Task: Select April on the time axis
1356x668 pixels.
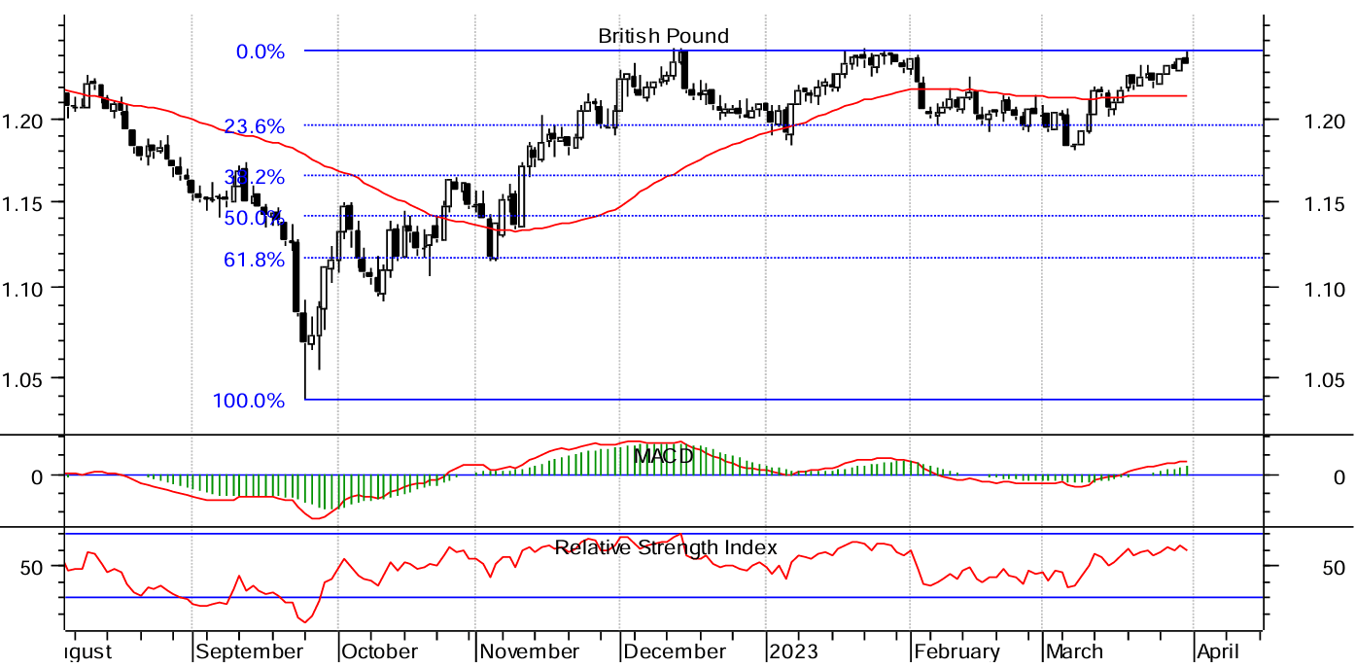Action: pos(1217,651)
